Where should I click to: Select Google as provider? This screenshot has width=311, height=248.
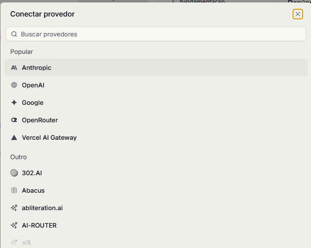click(156, 102)
